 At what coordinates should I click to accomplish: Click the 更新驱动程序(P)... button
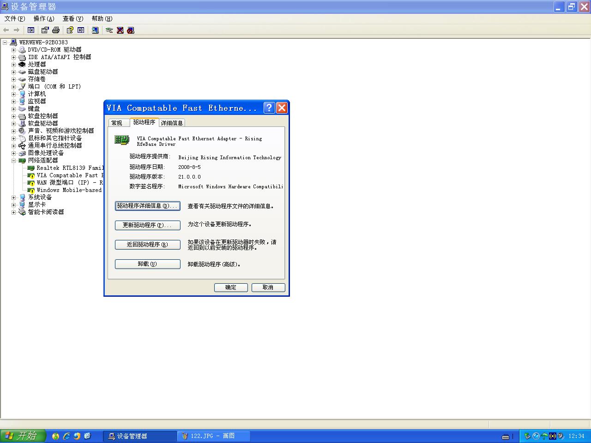click(x=148, y=225)
